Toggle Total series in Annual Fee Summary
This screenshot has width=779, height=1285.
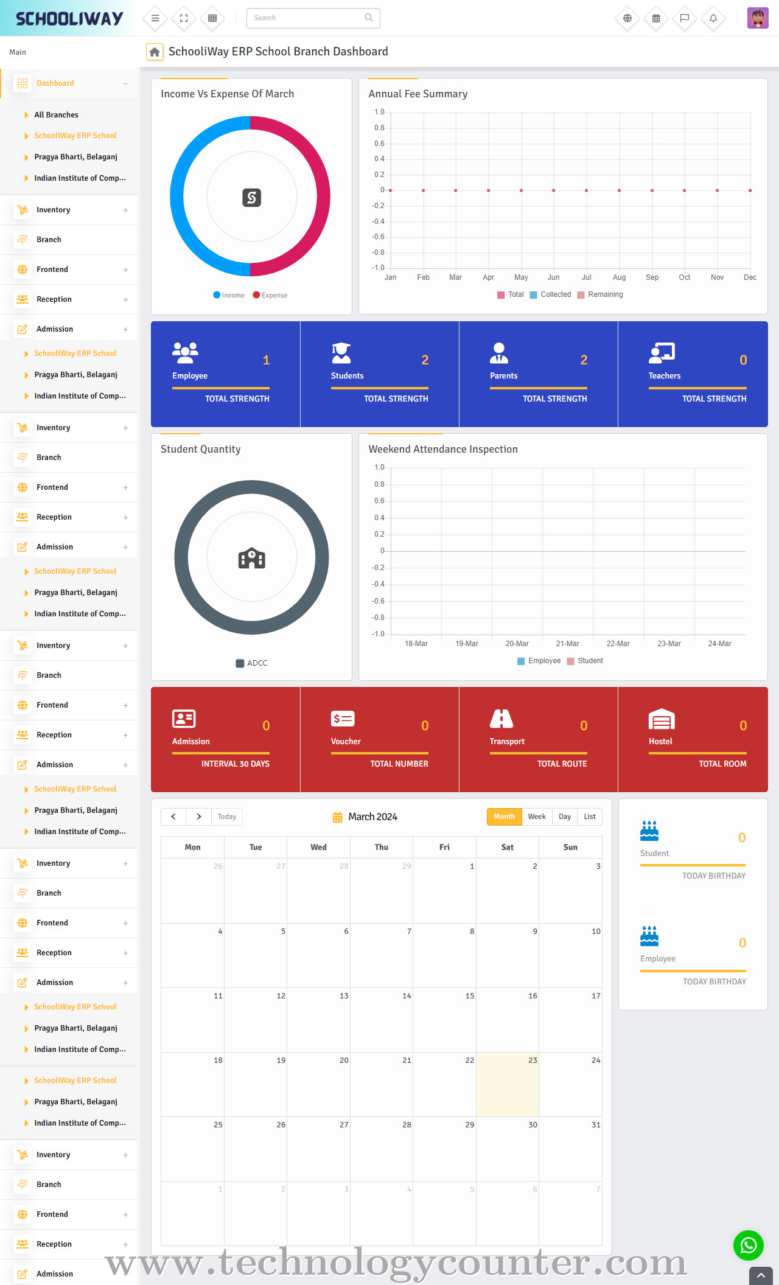click(x=510, y=294)
